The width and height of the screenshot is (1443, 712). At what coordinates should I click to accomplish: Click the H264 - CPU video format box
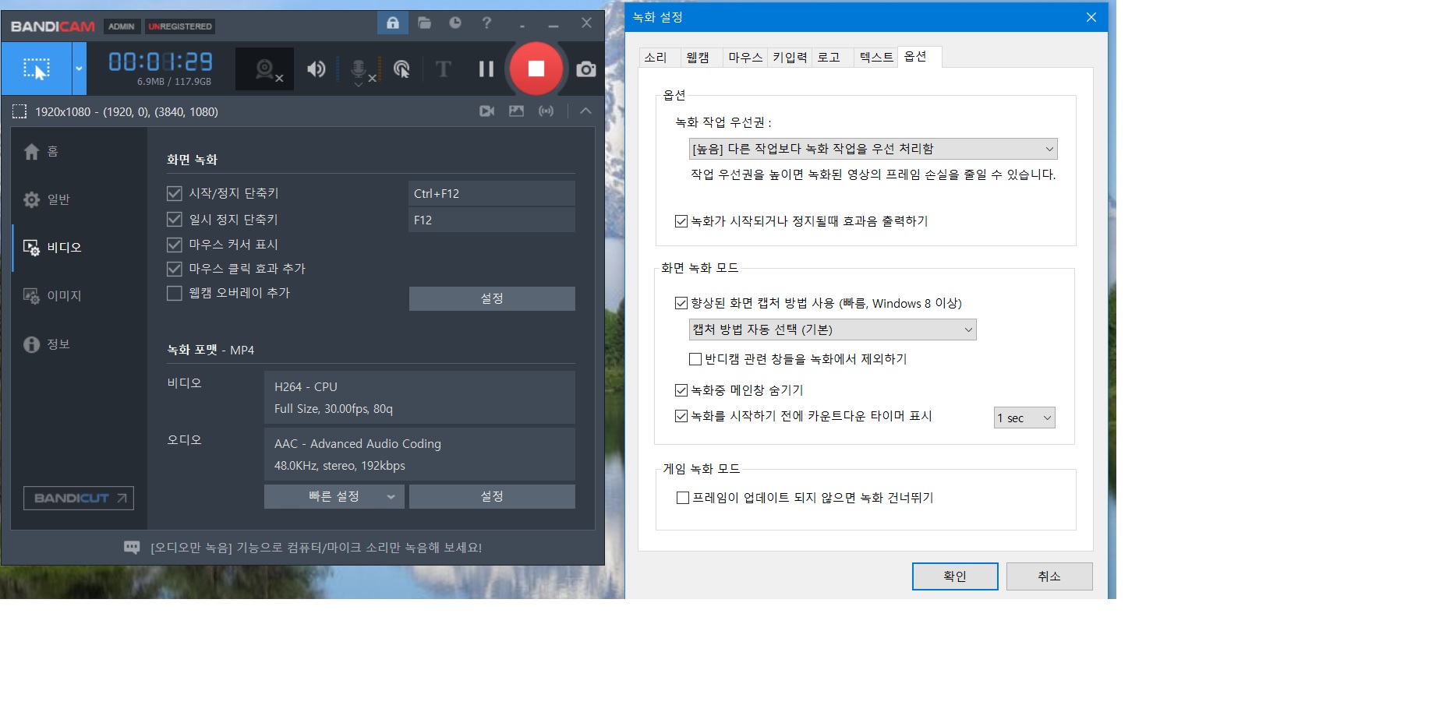point(419,397)
